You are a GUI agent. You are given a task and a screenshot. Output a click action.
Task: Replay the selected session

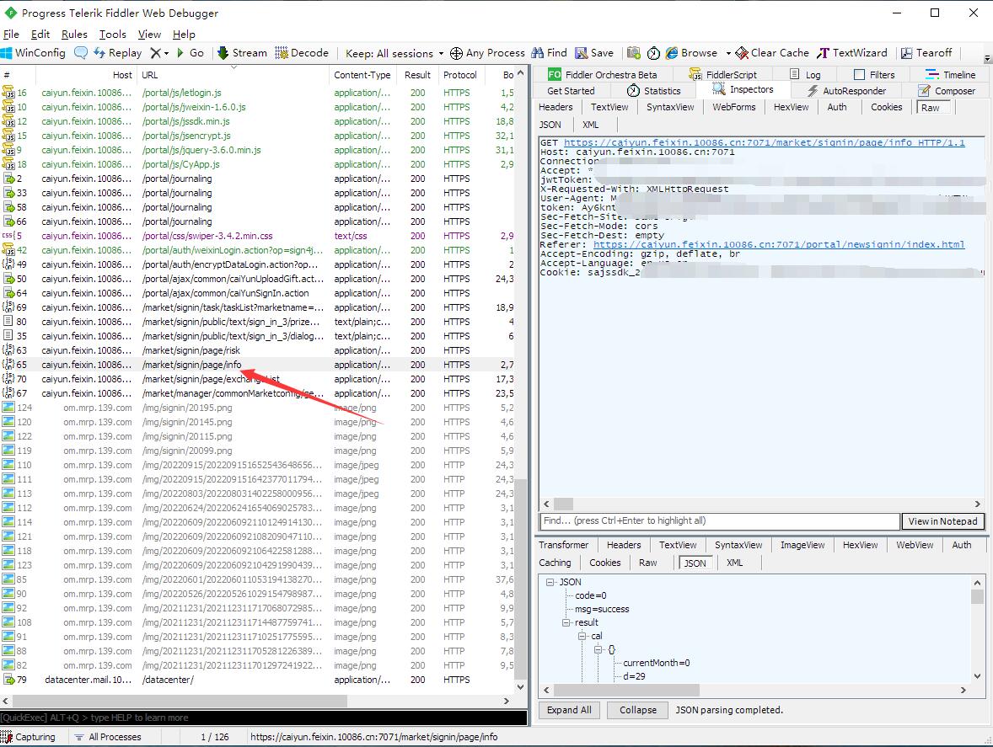tap(118, 53)
